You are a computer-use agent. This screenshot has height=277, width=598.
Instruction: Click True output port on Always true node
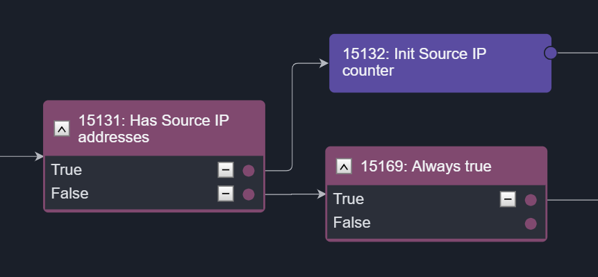531,200
